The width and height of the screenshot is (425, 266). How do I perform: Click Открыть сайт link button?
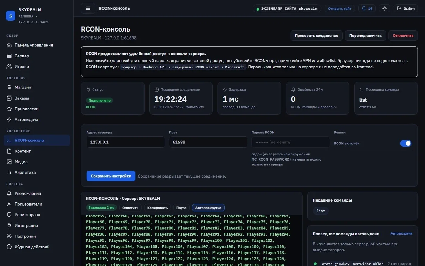pos(340,9)
